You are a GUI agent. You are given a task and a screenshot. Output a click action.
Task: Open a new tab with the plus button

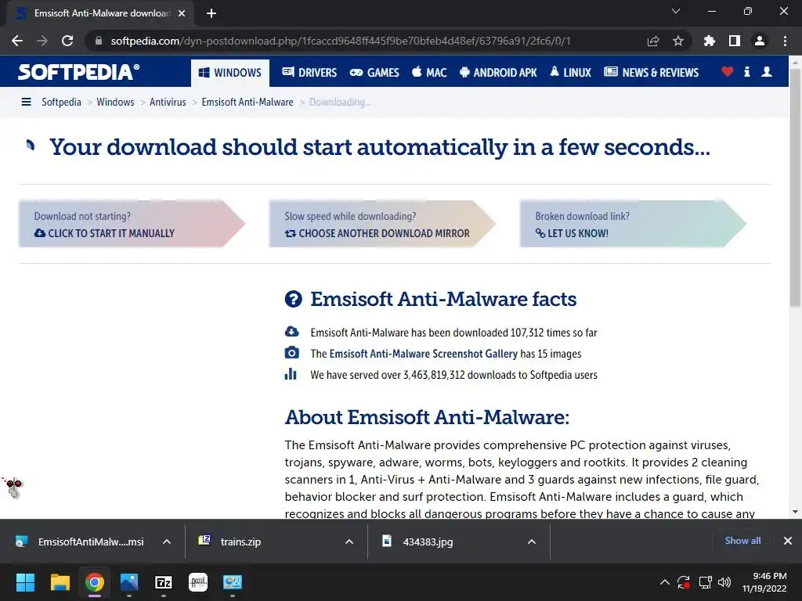tap(211, 13)
